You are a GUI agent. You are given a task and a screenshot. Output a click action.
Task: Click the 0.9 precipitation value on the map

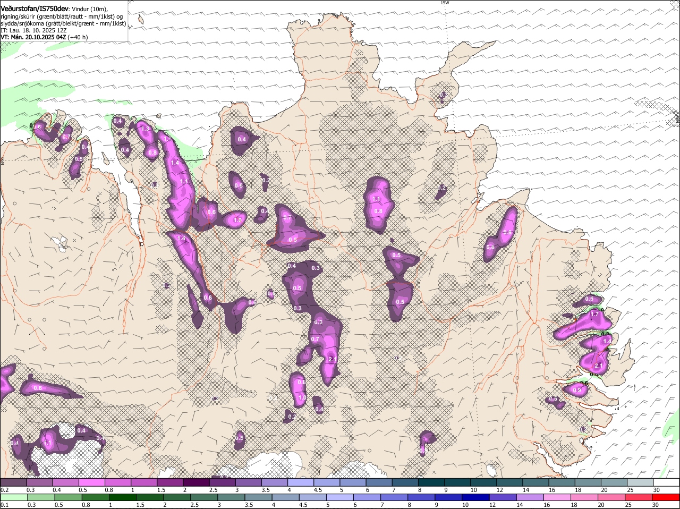pyautogui.click(x=577, y=391)
